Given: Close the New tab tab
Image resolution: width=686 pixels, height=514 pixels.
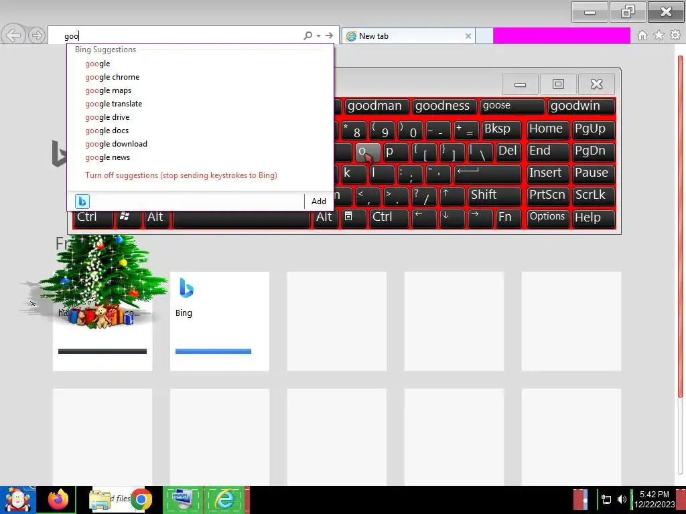Looking at the screenshot, I should [x=468, y=36].
